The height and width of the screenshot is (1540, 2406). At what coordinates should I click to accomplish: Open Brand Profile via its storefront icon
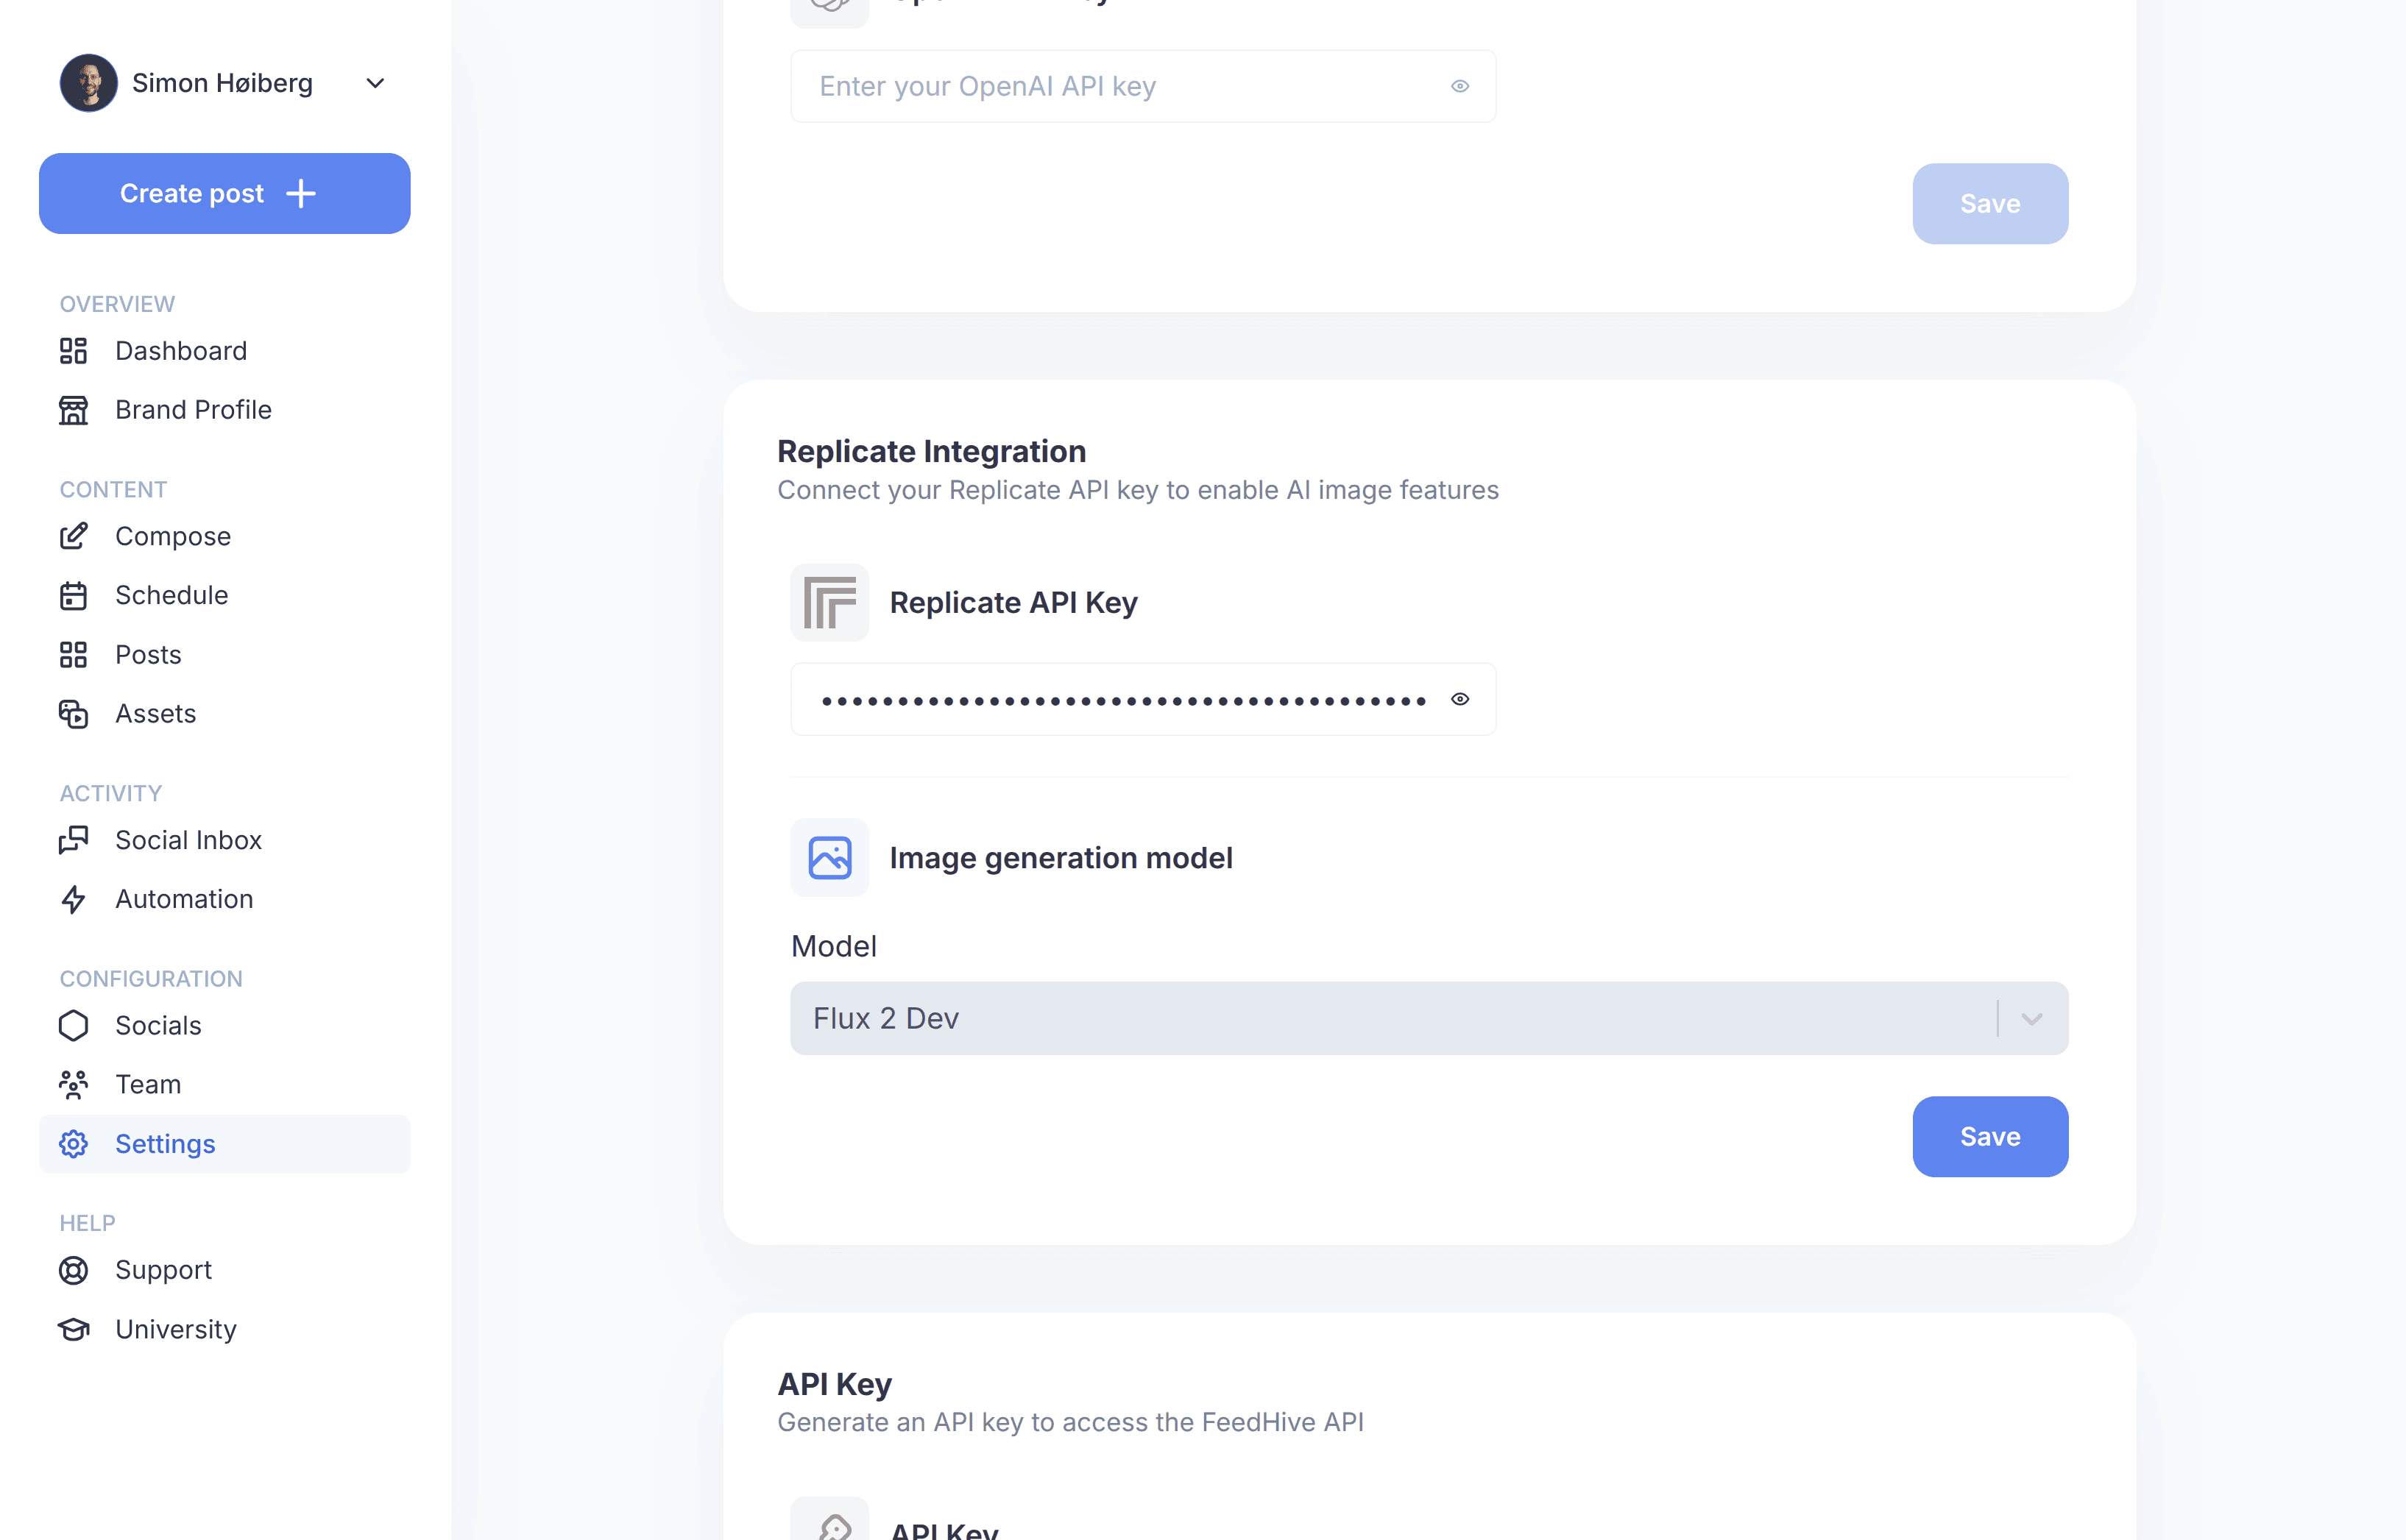pos(74,410)
